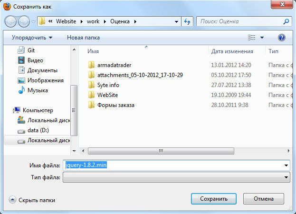Click date 19.10.2009 19:44

coord(231,95)
